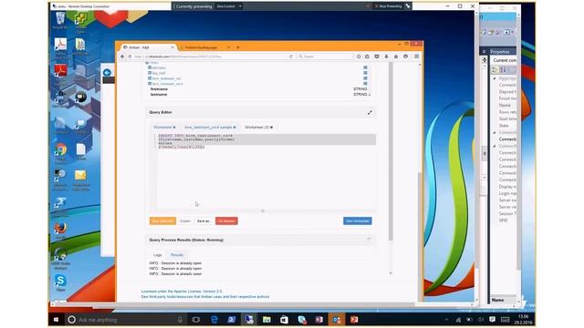Close the sample query tab
The width and height of the screenshot is (584, 328).
235,128
